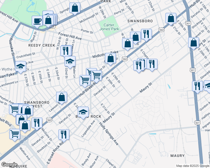Select the shopping cart marker above Welton Ave

(x=15, y=134)
